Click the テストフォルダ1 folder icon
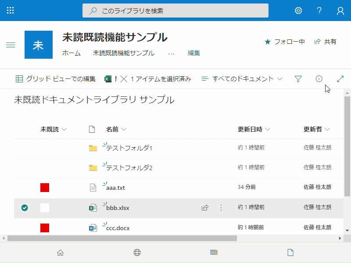Viewport: 351px width, 263px height. coord(93,148)
